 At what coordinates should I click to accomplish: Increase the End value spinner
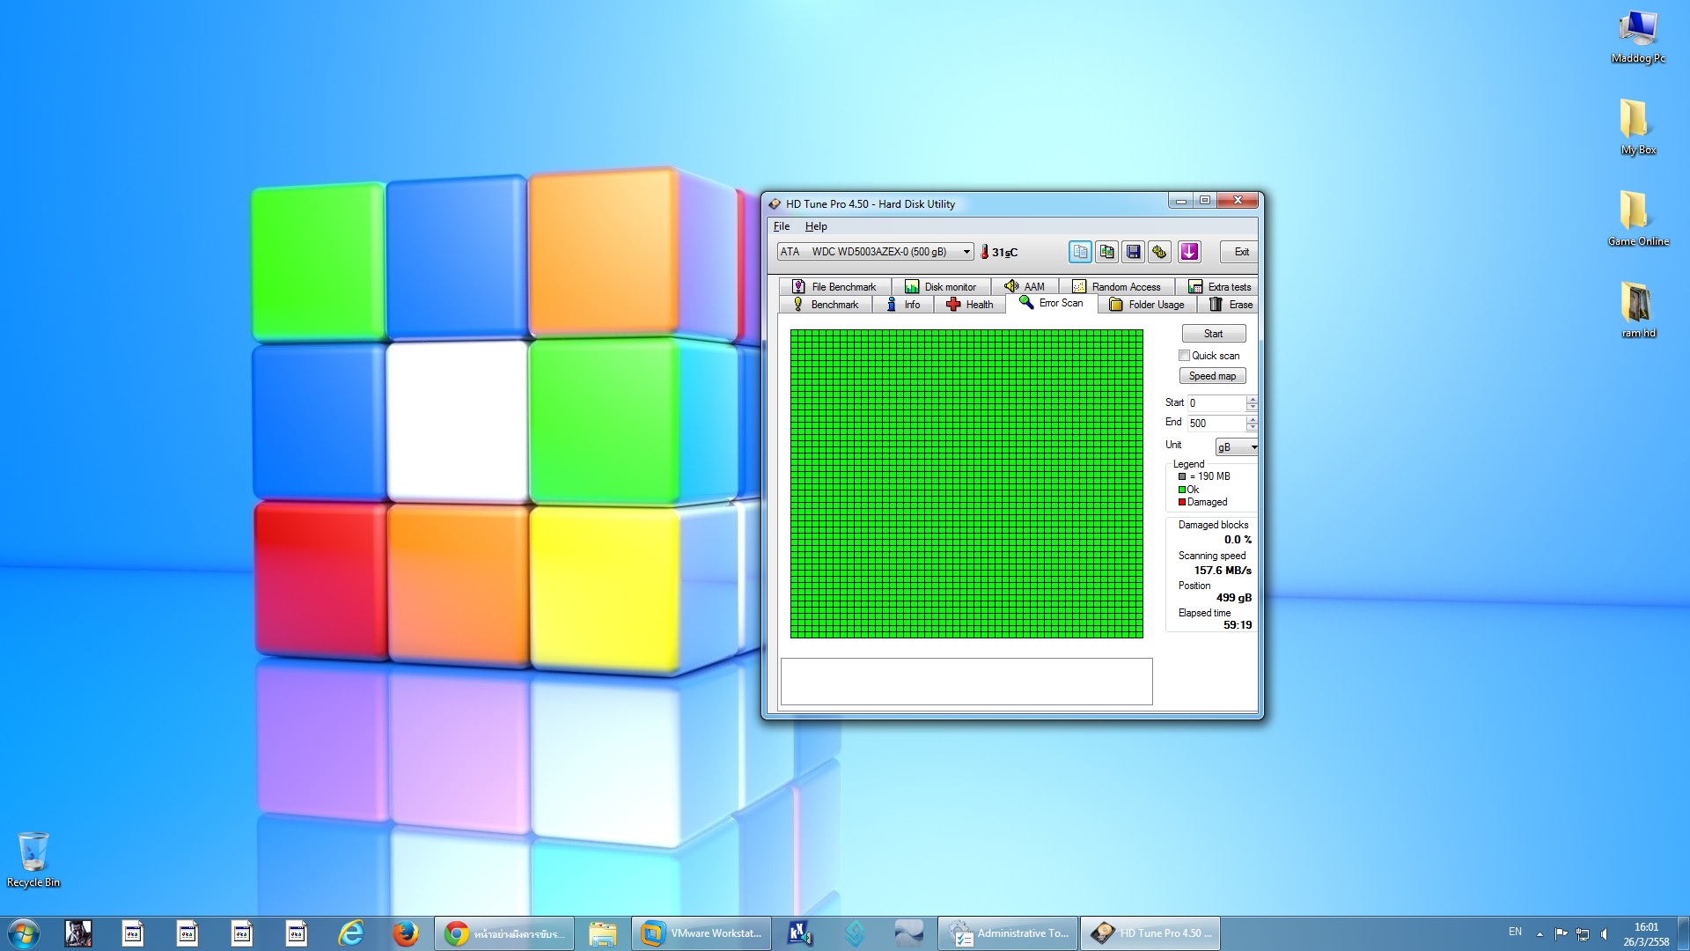1252,419
